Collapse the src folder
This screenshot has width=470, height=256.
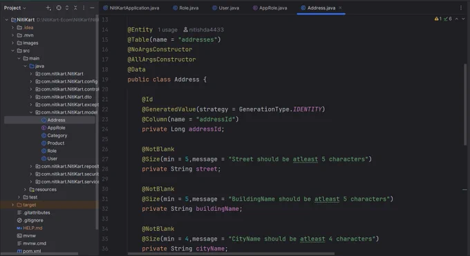[12, 51]
